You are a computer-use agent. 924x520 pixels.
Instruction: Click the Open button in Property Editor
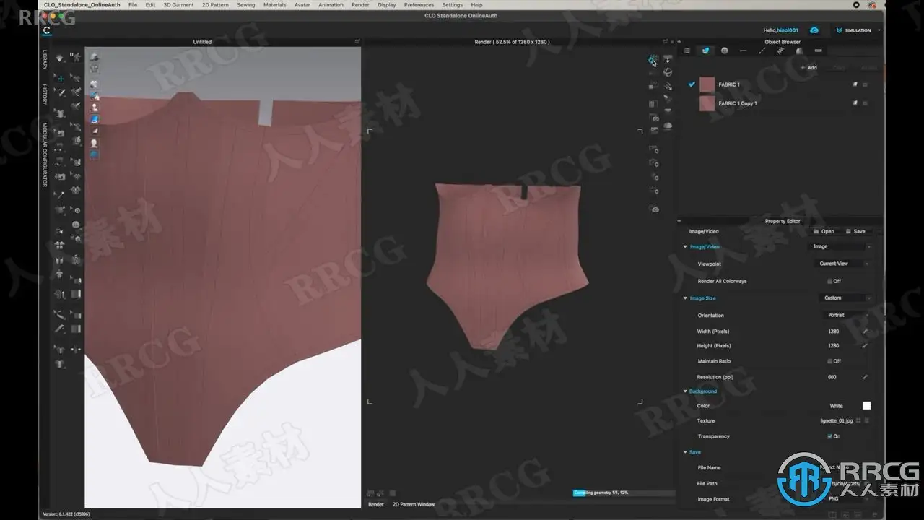pos(824,231)
